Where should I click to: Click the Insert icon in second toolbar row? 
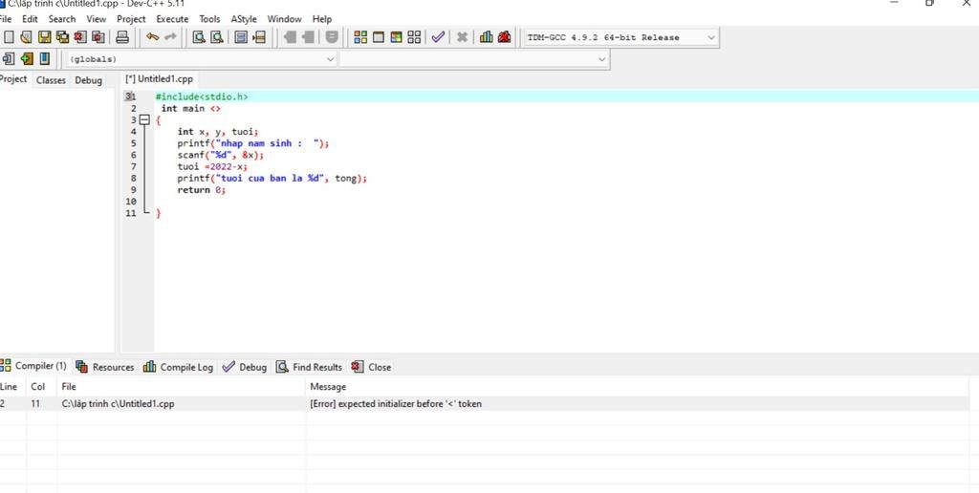click(x=8, y=58)
